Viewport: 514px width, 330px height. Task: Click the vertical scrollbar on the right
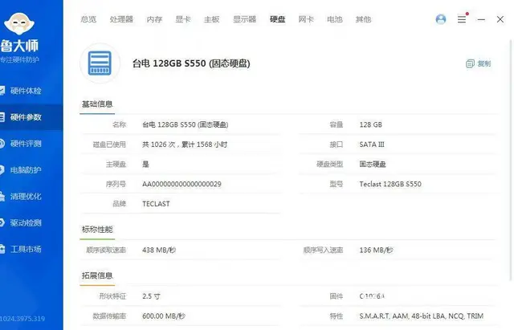click(511, 161)
